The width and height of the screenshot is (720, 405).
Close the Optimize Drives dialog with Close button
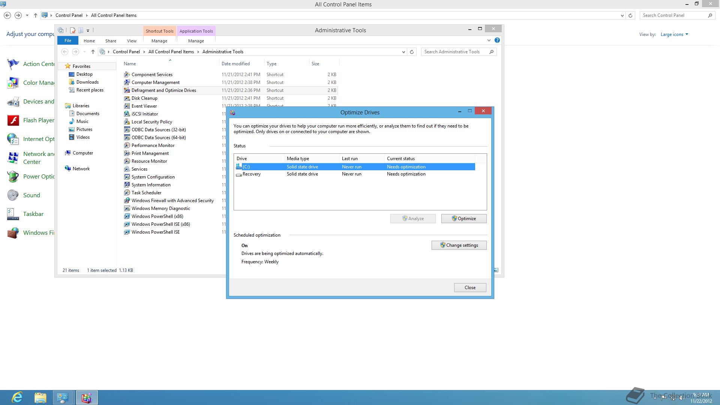tap(470, 288)
